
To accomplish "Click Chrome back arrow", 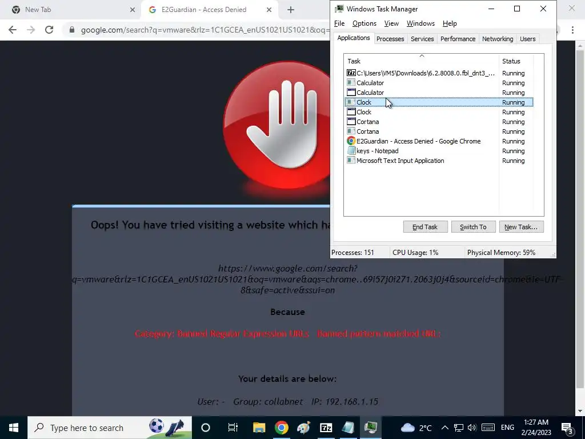I will point(13,30).
